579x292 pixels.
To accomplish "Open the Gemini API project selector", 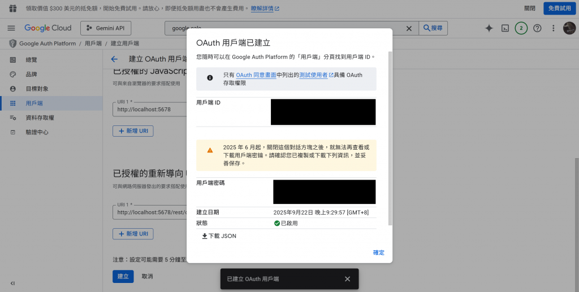I will click(106, 28).
